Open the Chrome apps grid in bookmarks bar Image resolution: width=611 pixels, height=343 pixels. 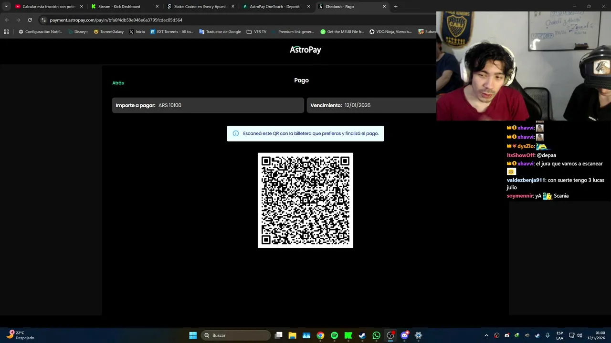6,32
